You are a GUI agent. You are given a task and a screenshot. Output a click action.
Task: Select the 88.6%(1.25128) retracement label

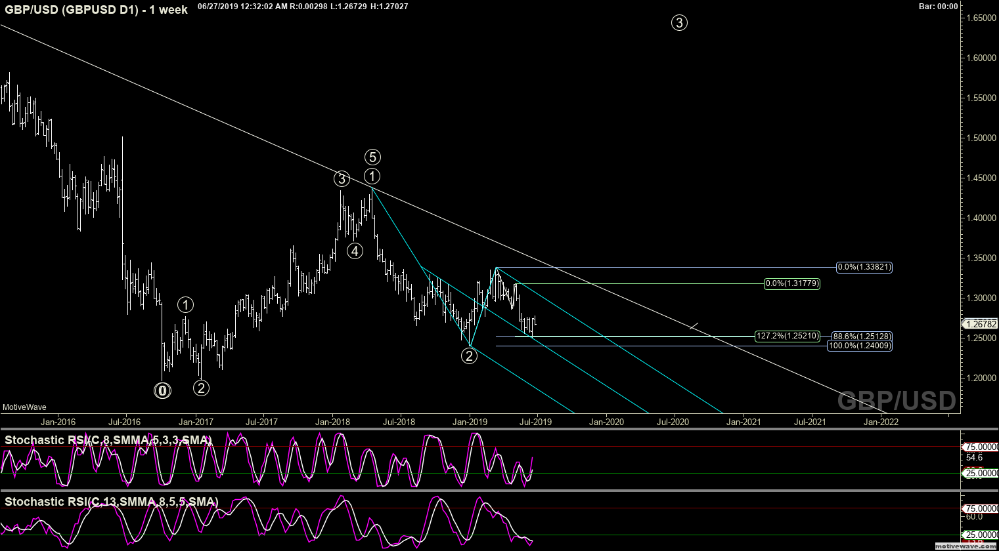coord(862,337)
